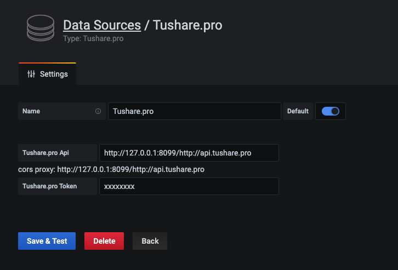Click the sliders icon on the Settings tab
Viewport: 398px width, 270px height.
[x=31, y=74]
